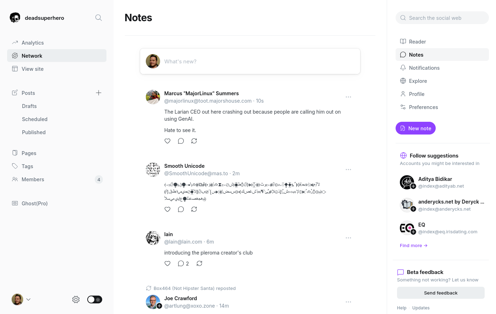Follow Aditya Bidikar with the plus badge
Screen dimensions: 496x314
tap(413, 186)
